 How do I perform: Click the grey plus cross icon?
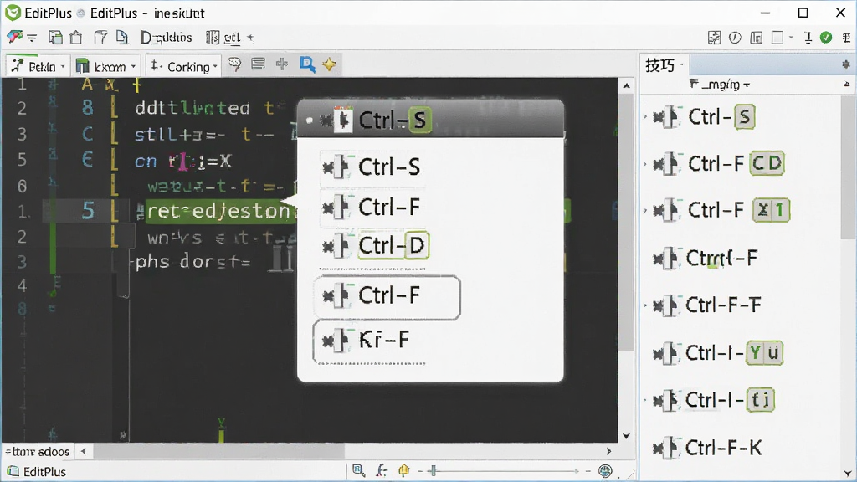282,64
